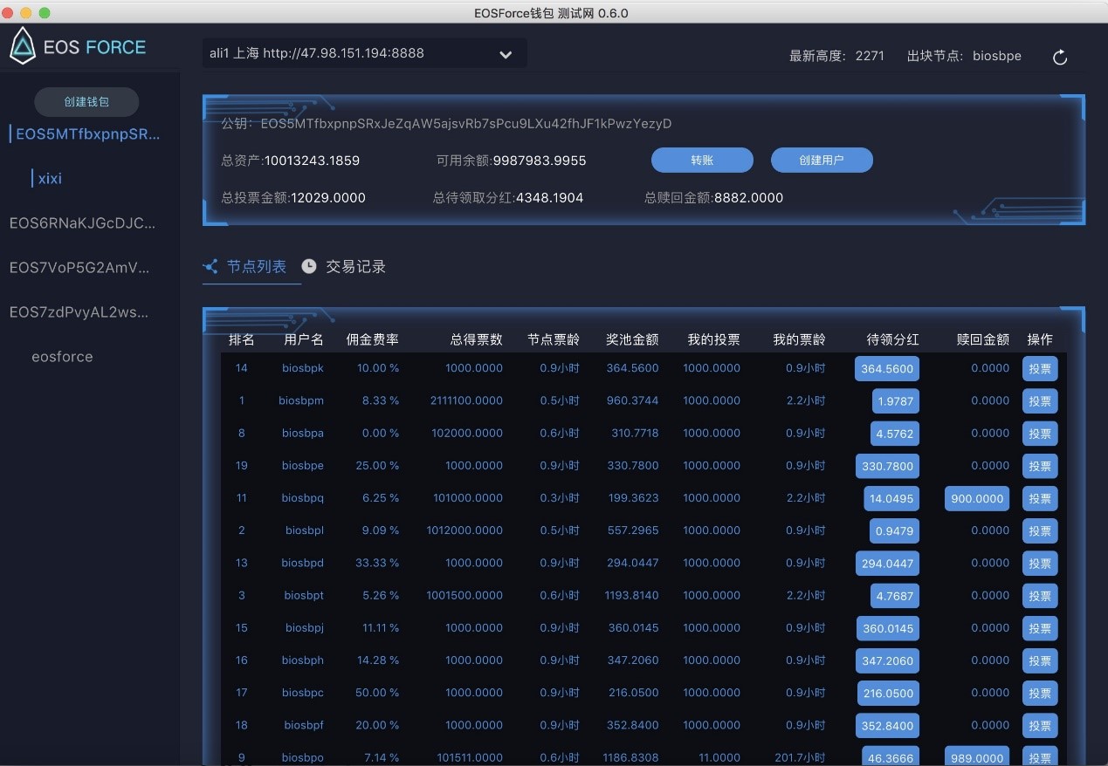Click the clock icon of transaction records
The height and width of the screenshot is (766, 1108).
[x=309, y=266]
